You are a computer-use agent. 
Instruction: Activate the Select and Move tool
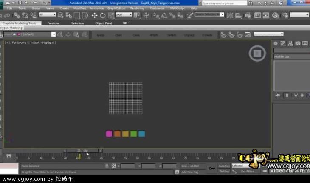(95, 15)
